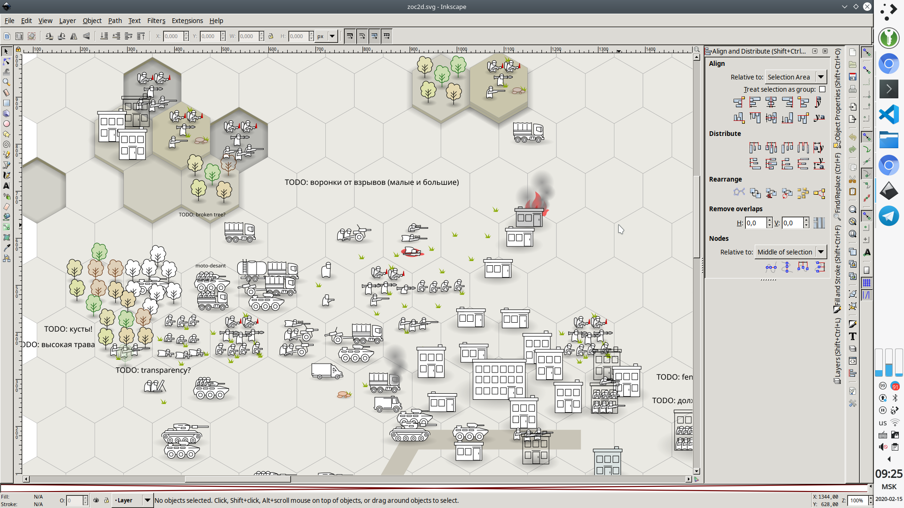Raise selection to top icon
904x508 pixels.
click(x=141, y=36)
